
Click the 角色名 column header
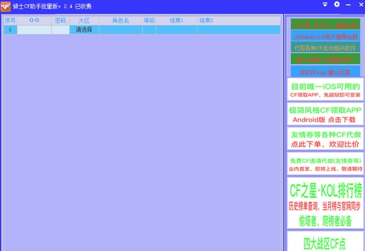click(121, 20)
